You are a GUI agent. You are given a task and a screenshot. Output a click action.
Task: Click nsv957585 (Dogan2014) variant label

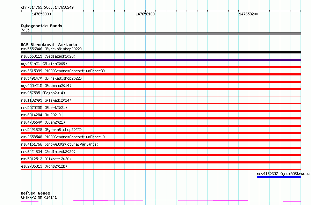click(x=43, y=93)
